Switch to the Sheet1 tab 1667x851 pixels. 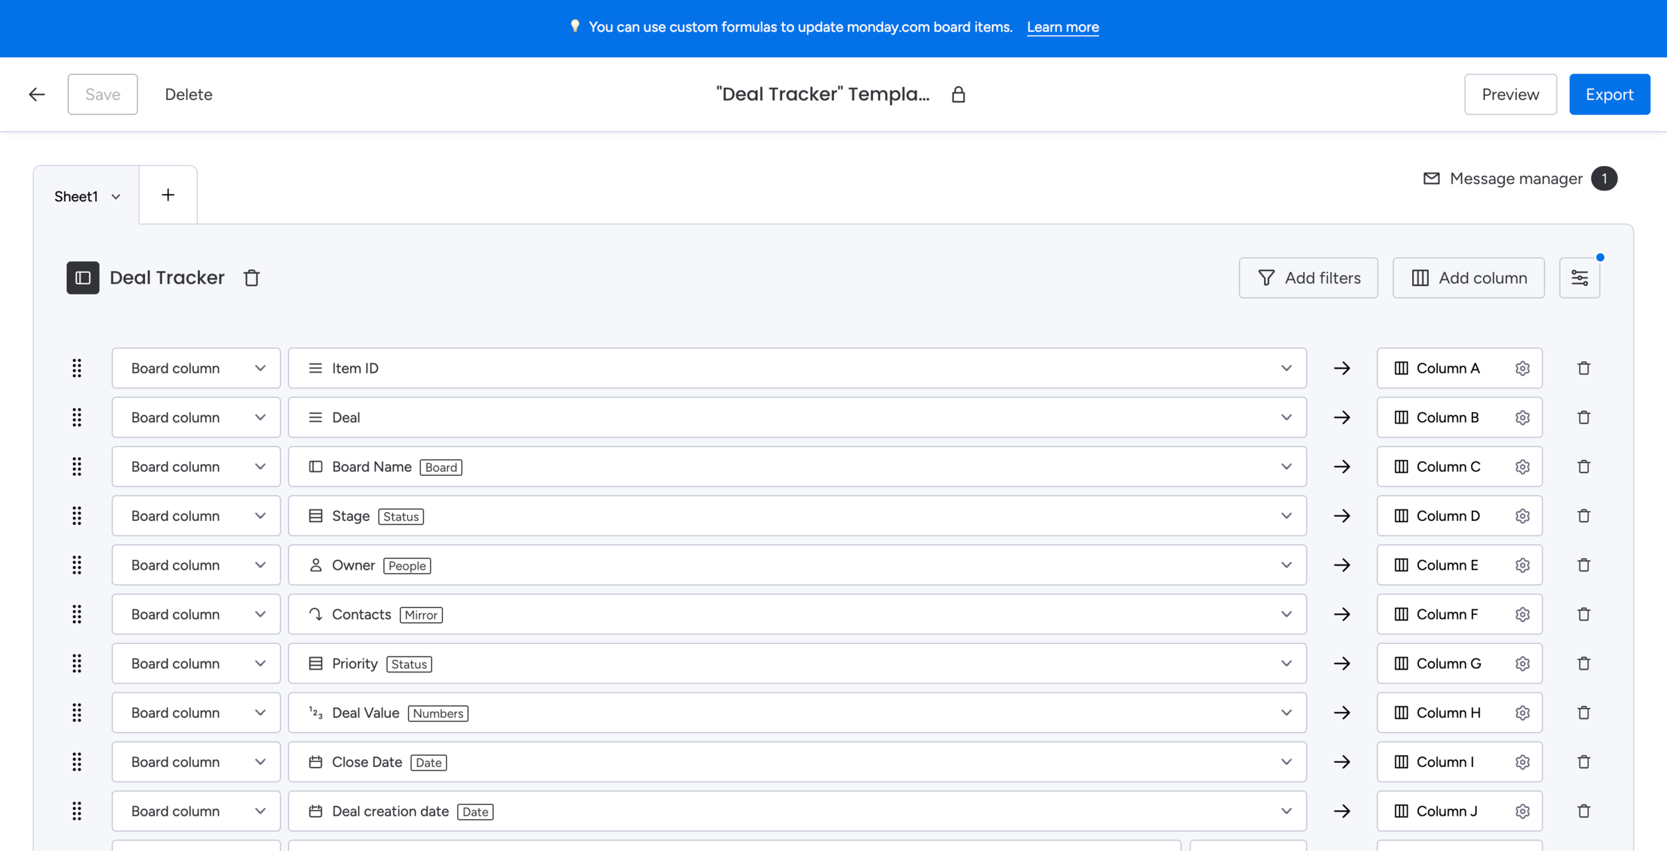point(76,197)
